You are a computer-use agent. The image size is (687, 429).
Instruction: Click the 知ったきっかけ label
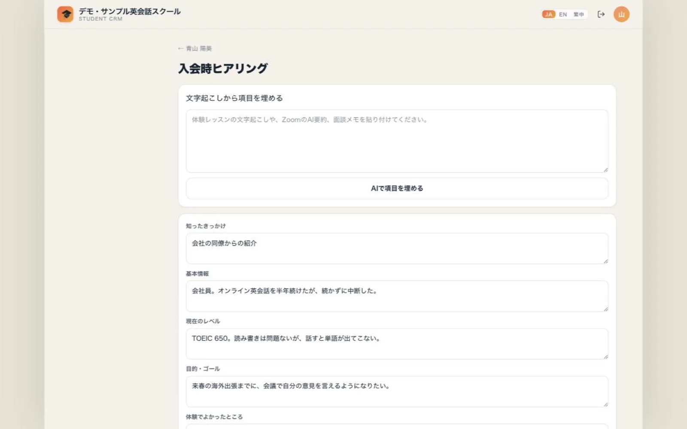[x=206, y=226]
